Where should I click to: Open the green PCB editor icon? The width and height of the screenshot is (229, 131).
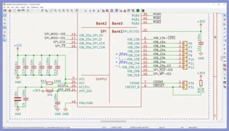[138, 11]
